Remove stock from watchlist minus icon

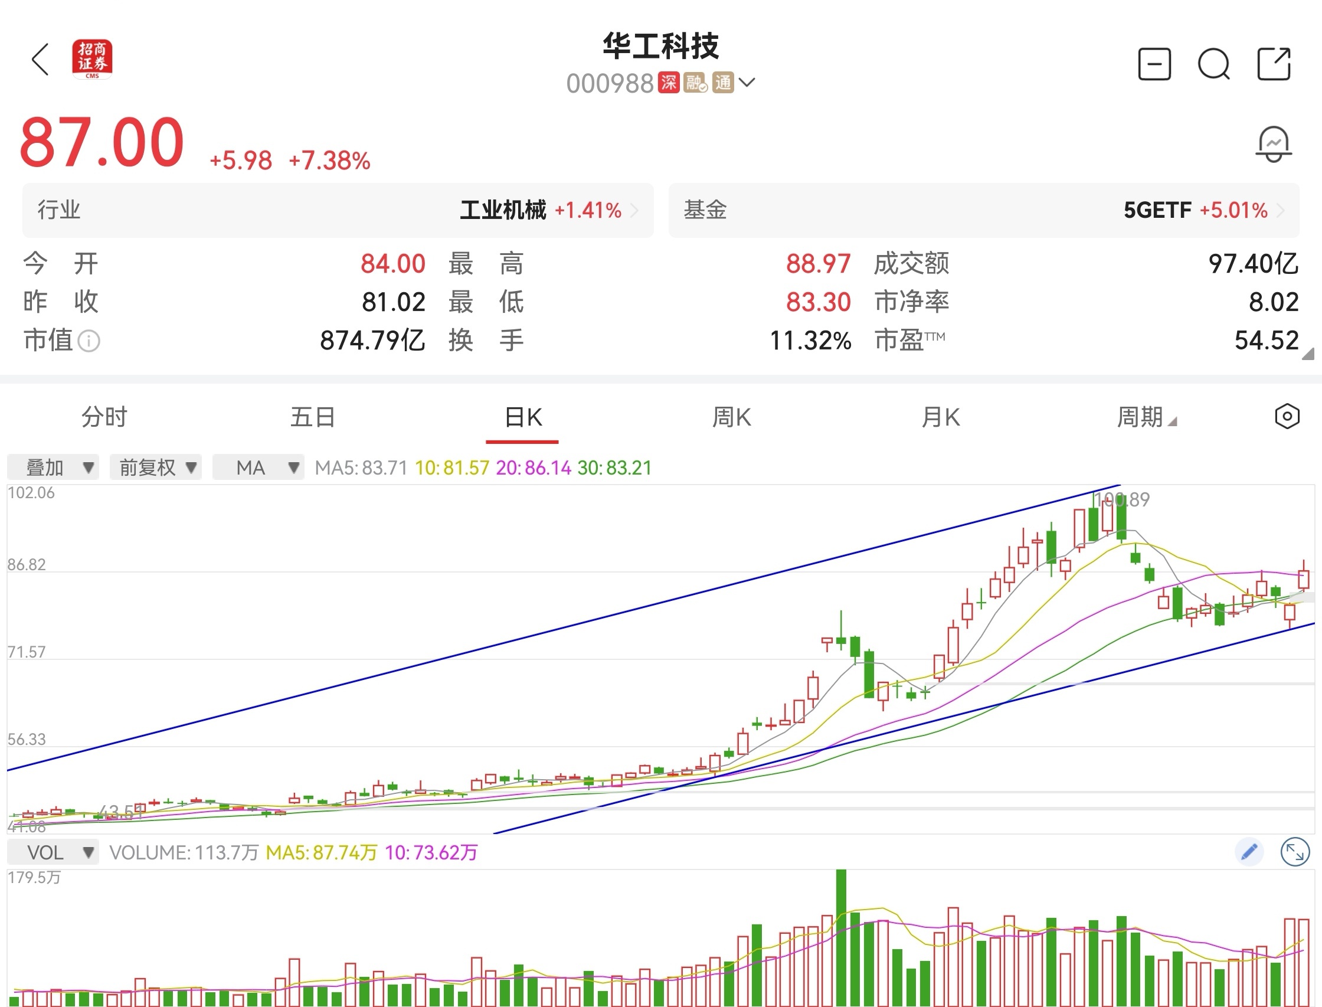[1154, 64]
